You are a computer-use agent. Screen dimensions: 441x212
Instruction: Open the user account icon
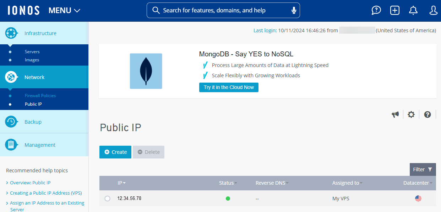433,10
